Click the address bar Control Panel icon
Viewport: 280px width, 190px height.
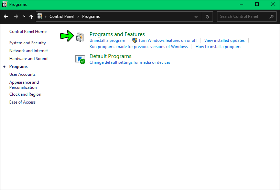(40, 16)
